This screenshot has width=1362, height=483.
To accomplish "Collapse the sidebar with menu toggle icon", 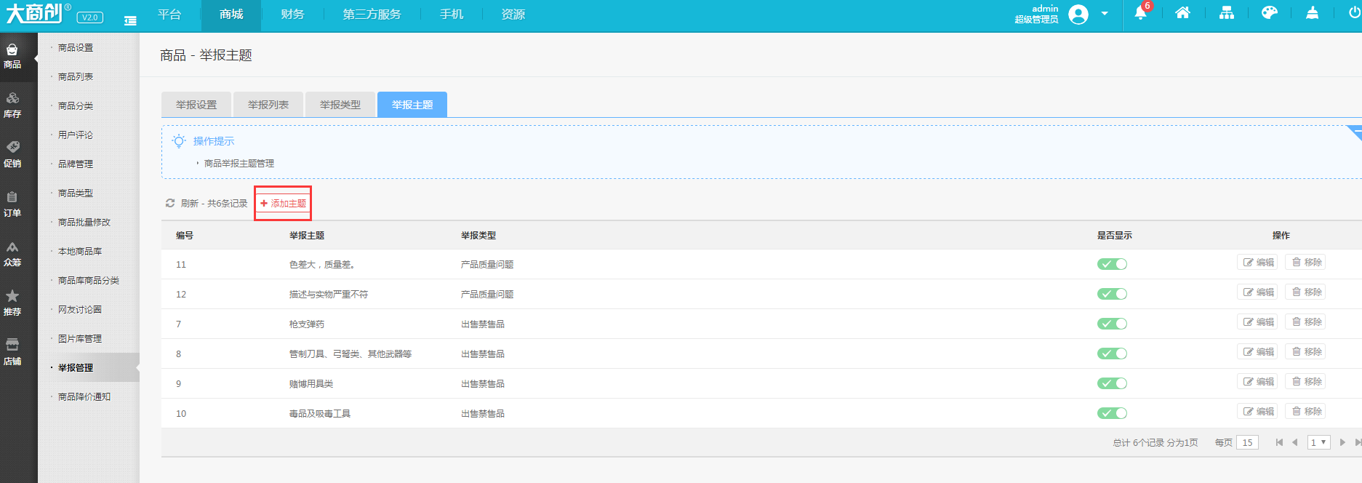I will click(130, 20).
